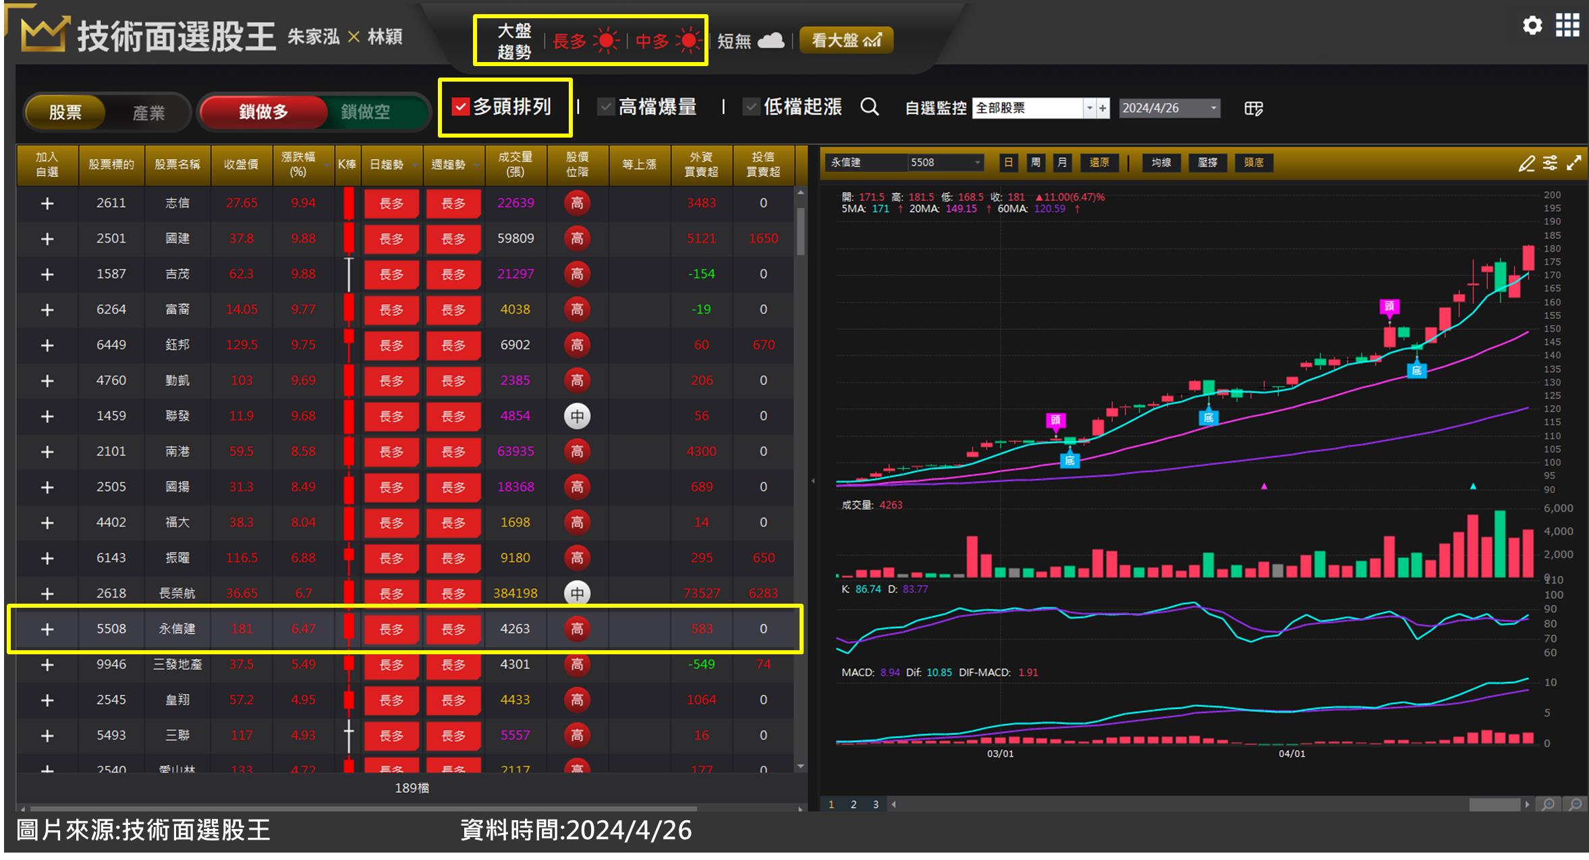
Task: Click the plus button beside watchlist dropdown
Action: pyautogui.click(x=1103, y=108)
